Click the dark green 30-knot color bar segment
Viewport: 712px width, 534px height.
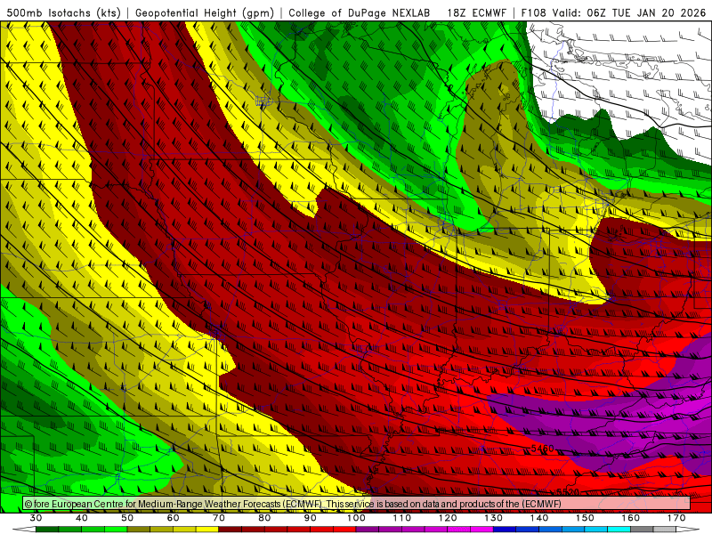[x=47, y=530]
